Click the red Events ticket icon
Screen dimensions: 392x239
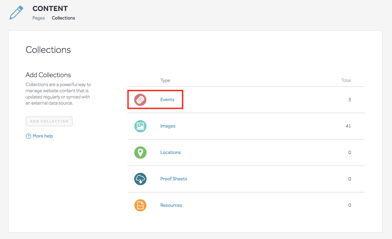140,100
